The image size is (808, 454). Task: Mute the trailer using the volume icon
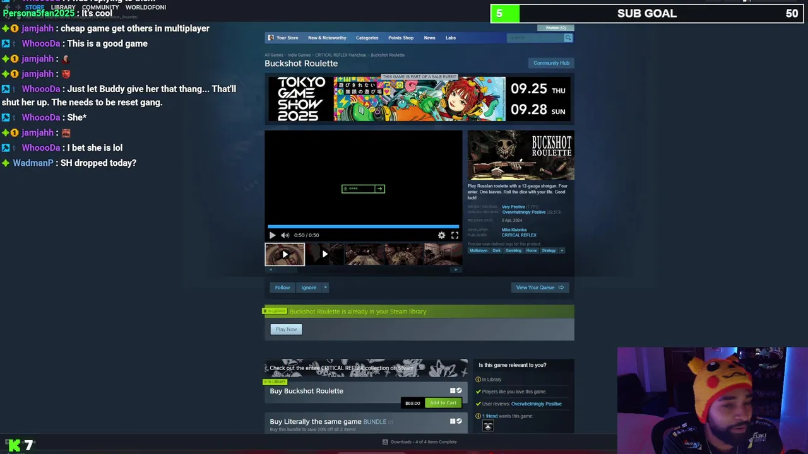coord(285,235)
